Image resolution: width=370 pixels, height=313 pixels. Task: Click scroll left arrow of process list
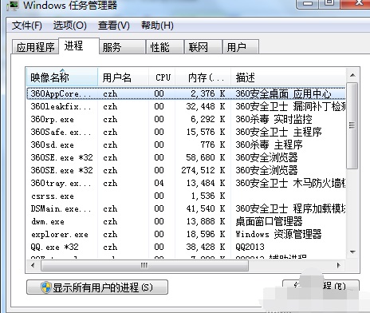[x=33, y=265]
